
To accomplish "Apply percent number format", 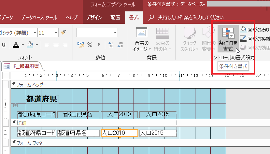I will (x=90, y=45).
